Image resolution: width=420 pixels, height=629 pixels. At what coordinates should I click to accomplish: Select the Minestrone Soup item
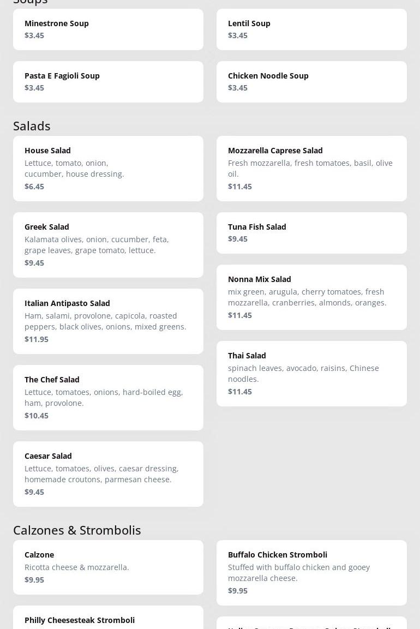tap(108, 29)
